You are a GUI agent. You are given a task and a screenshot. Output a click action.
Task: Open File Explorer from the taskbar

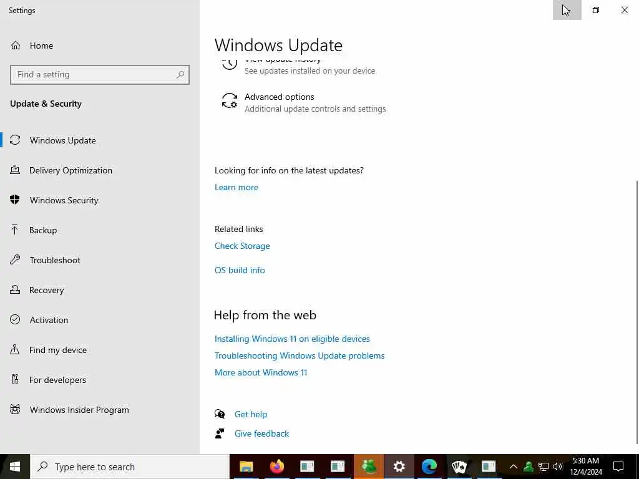coord(246,467)
